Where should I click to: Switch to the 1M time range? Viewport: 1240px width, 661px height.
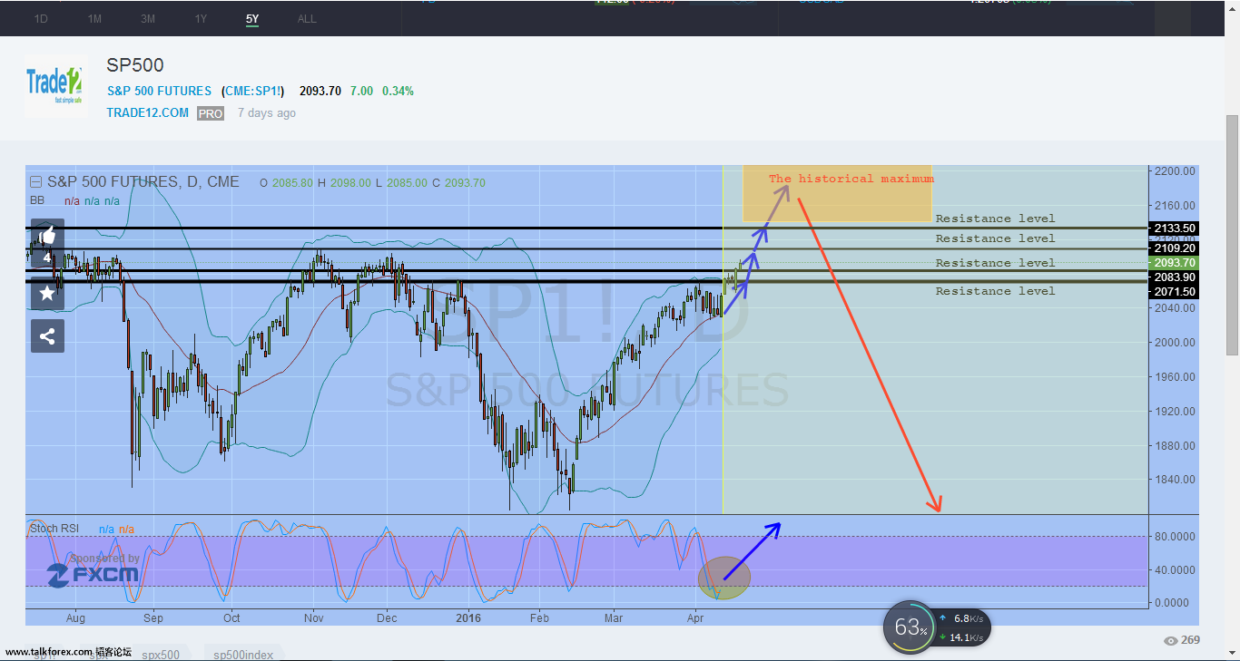94,18
